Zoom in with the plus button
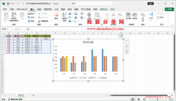Screen dimensions: 176x101 [x=166, y=99]
